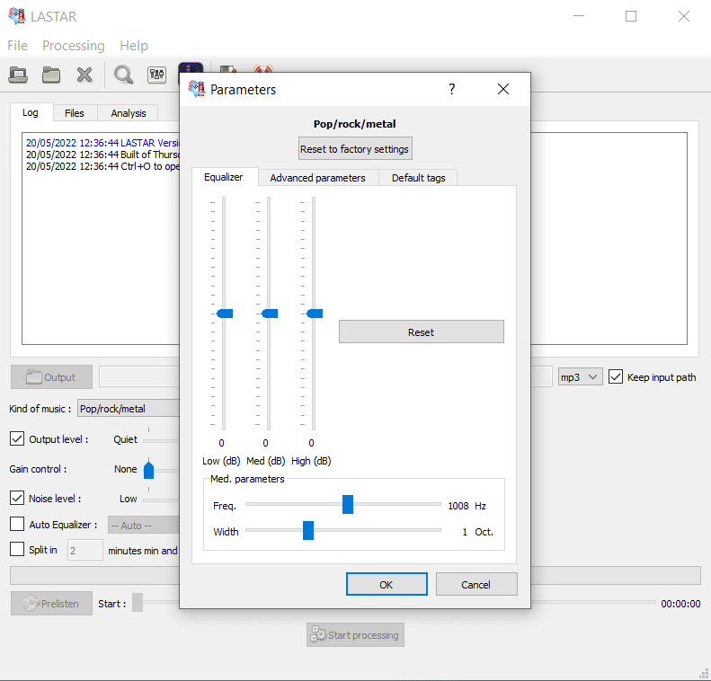711x681 pixels.
Task: Click the help question mark in Parameters dialog
Action: coord(451,89)
